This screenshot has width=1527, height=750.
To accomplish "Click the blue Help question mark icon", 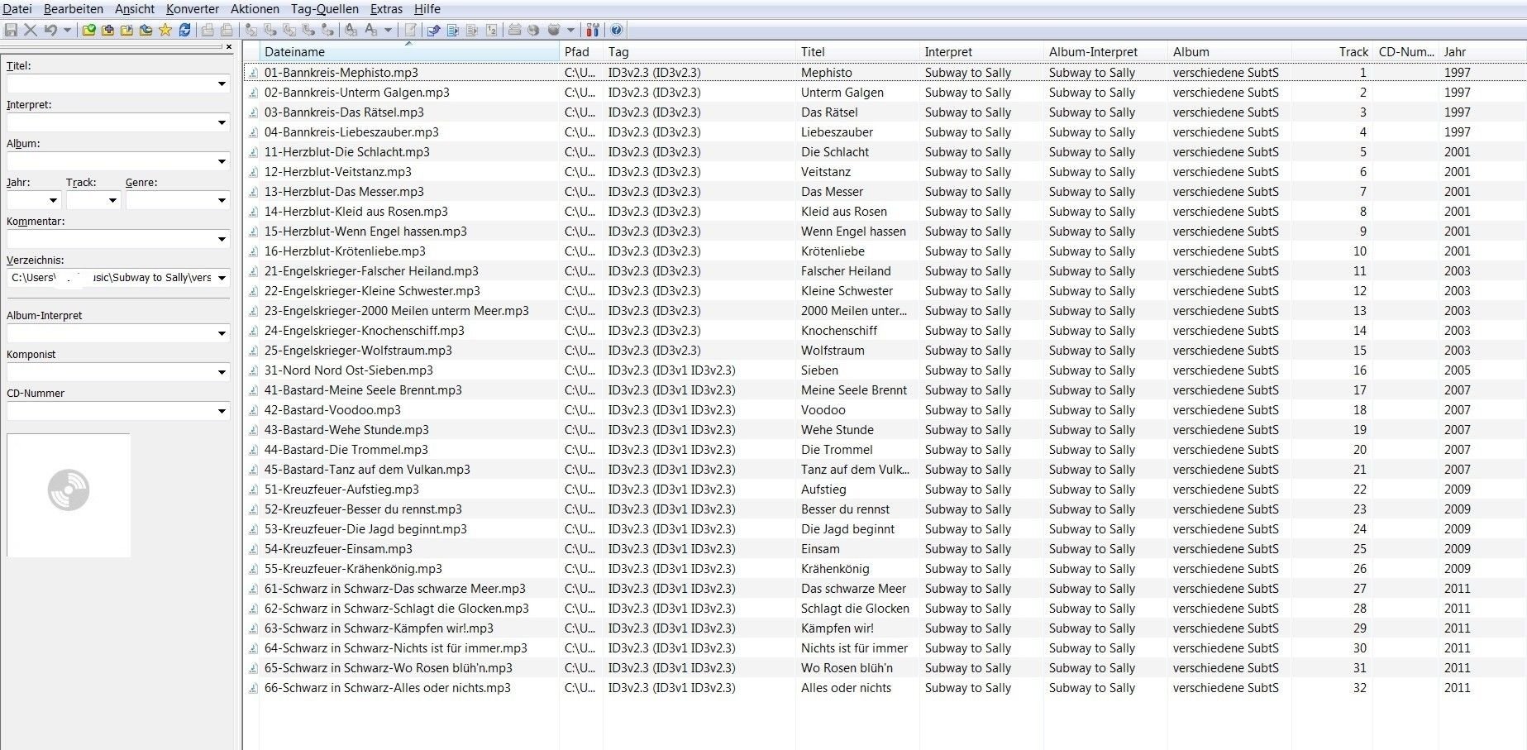I will [x=617, y=30].
